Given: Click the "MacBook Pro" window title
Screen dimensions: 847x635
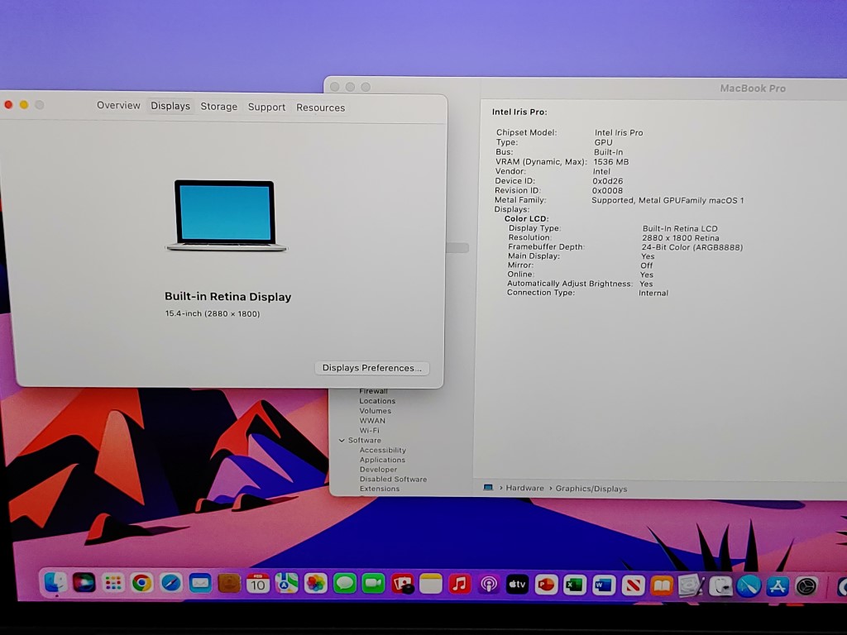Looking at the screenshot, I should click(753, 88).
